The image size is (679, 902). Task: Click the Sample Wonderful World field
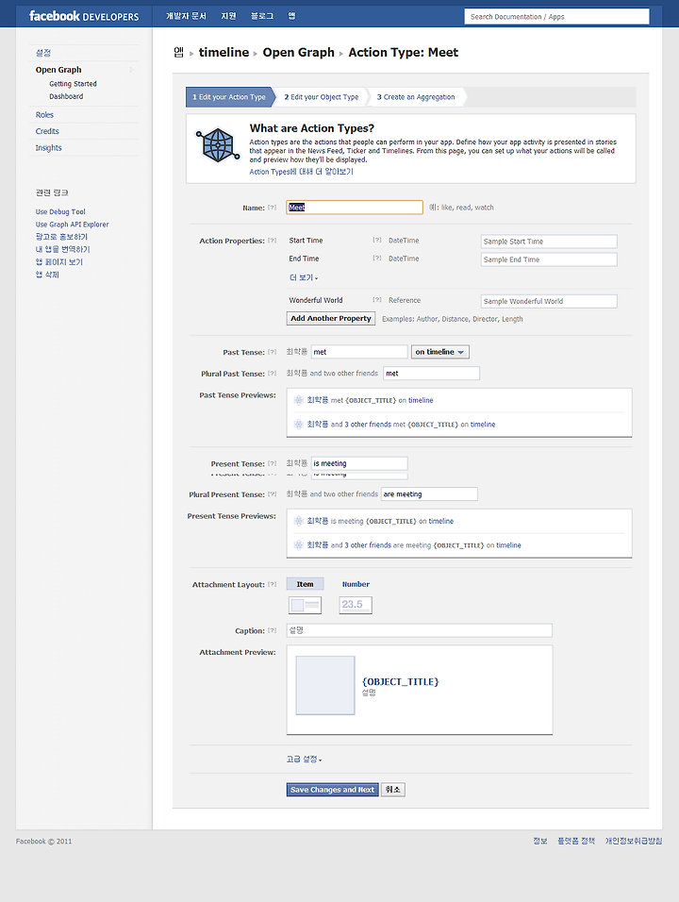coord(549,301)
